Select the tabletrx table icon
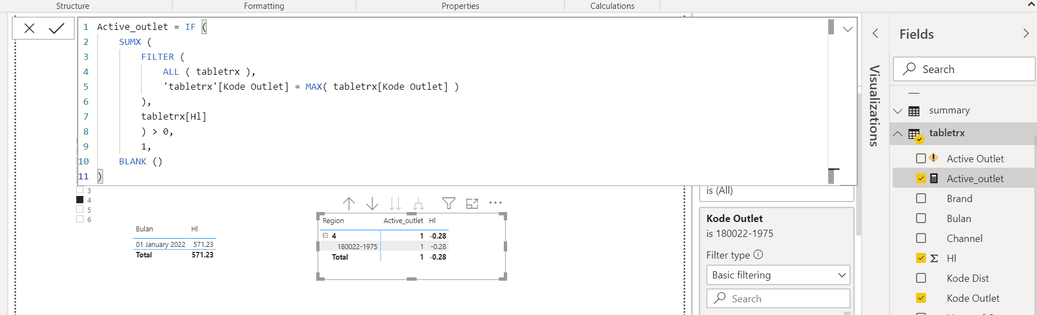This screenshot has height=315, width=1037. [x=914, y=134]
